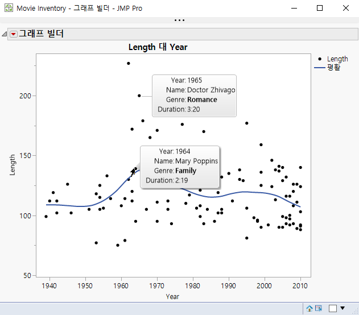The image size is (359, 315).
Task: Click the JMP window icon in title bar
Action: [9, 8]
